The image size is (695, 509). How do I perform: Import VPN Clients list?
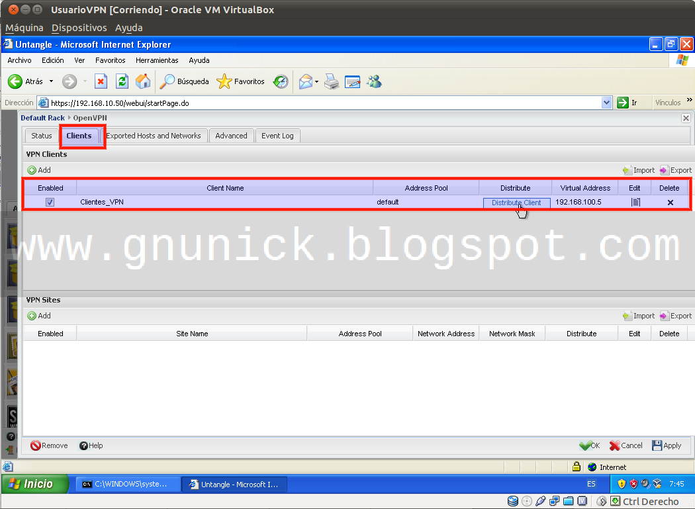pos(639,170)
